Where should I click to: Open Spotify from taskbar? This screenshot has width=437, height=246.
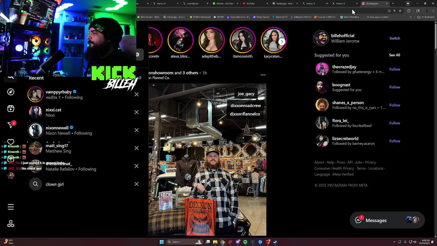click(245, 242)
